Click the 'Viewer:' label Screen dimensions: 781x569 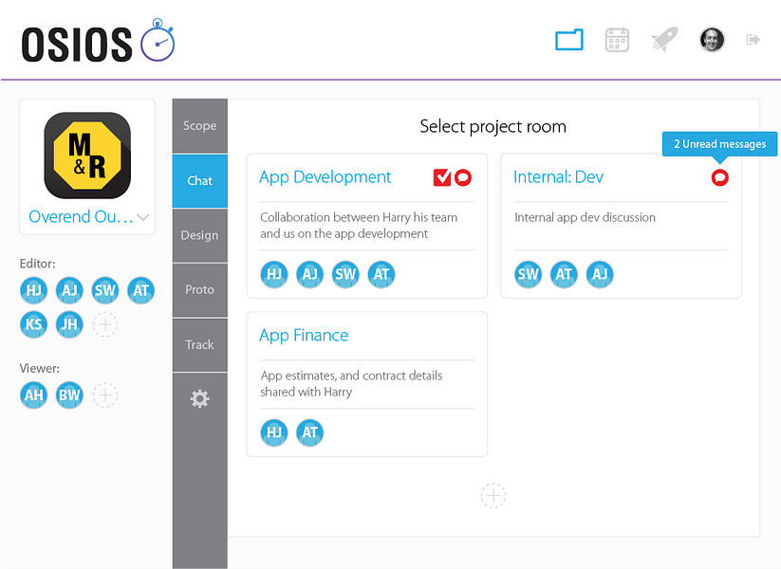coord(39,368)
